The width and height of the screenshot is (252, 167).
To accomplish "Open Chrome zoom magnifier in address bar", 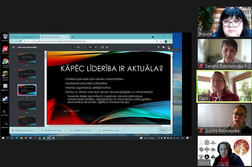I will pyautogui.click(x=157, y=41).
